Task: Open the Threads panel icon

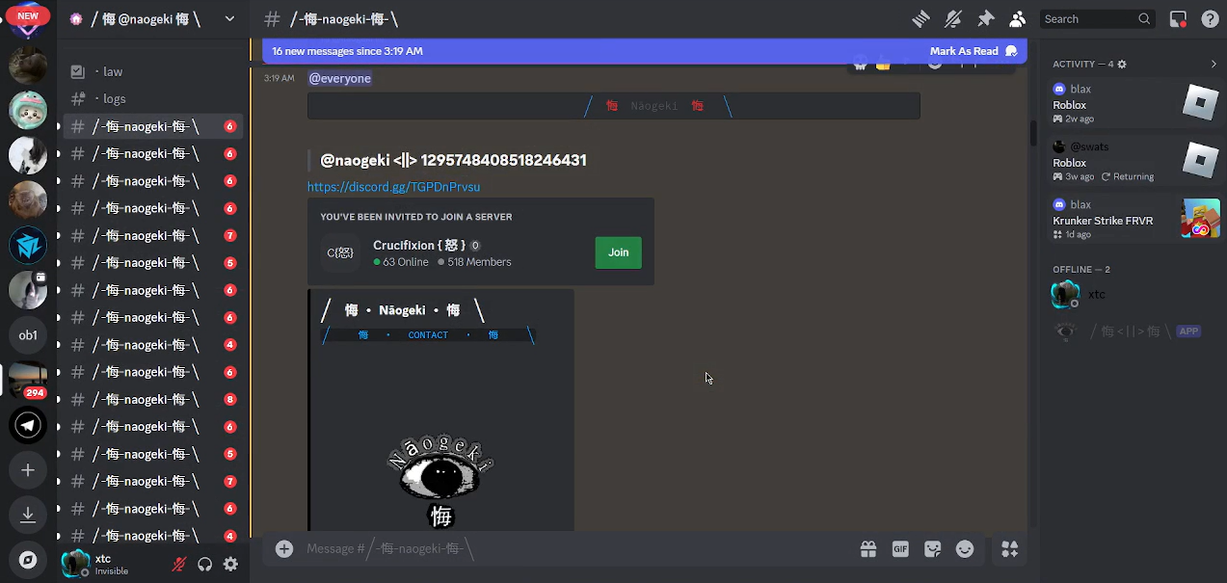Action: coord(920,19)
